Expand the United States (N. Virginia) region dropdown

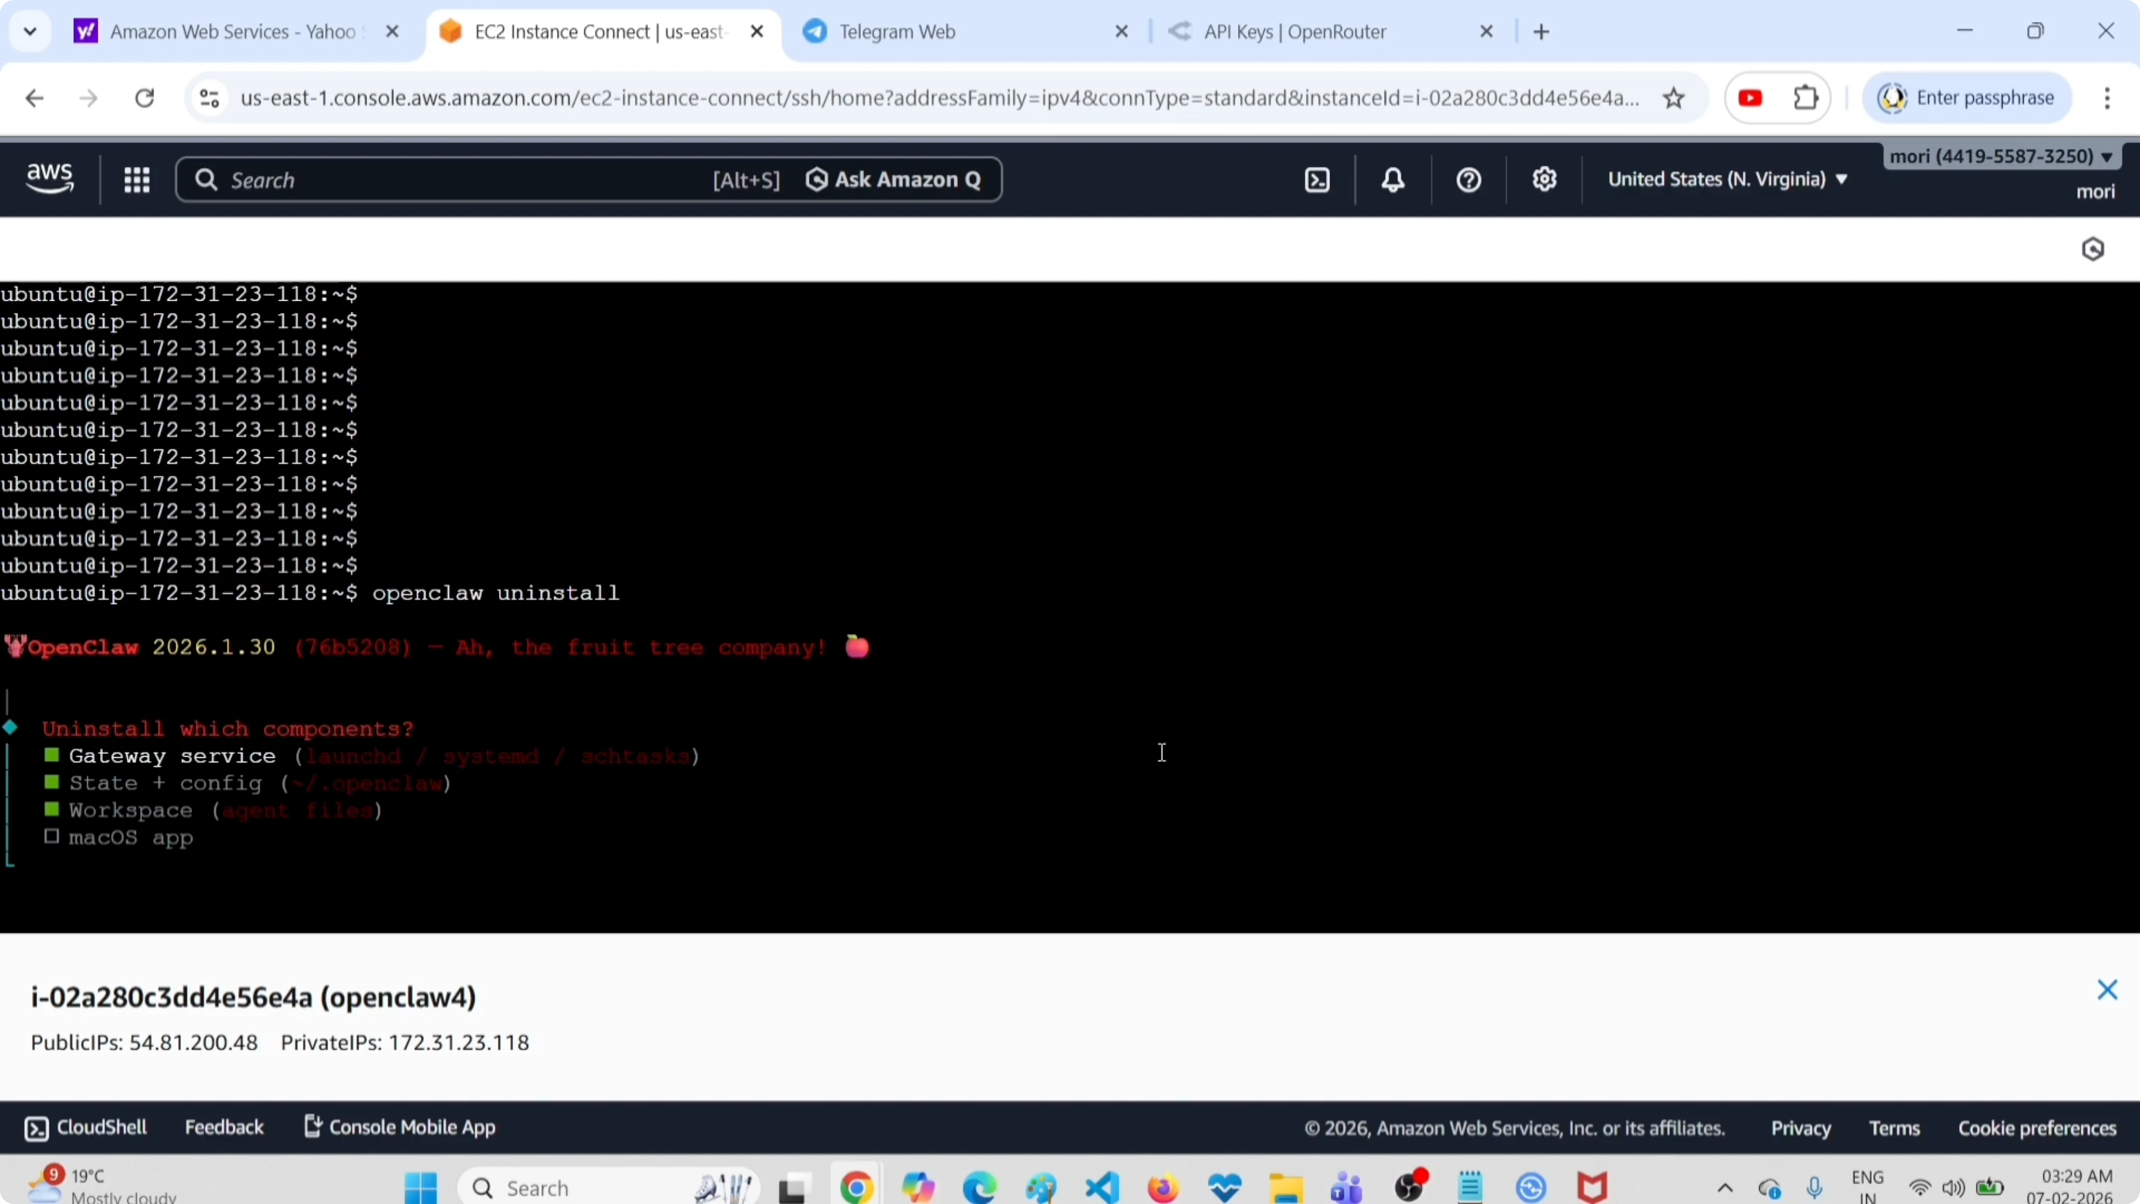pyautogui.click(x=1727, y=180)
